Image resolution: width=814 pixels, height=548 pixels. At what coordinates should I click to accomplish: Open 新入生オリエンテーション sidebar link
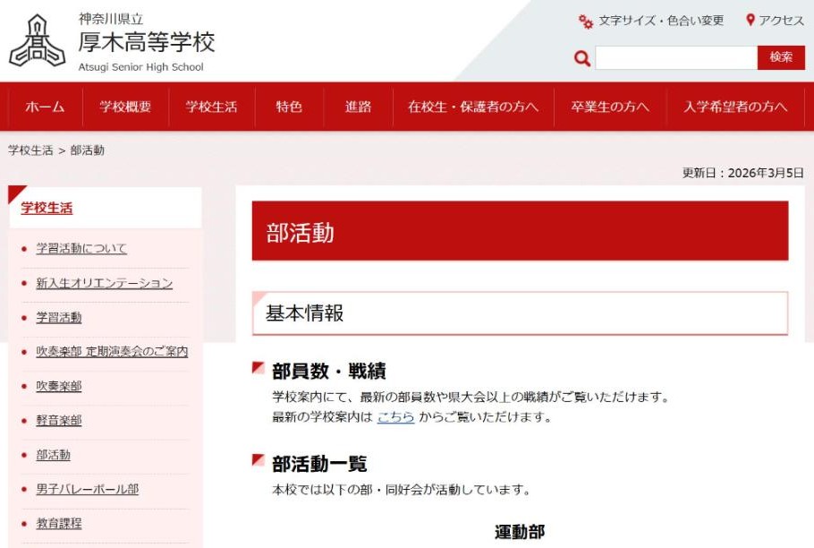104,283
